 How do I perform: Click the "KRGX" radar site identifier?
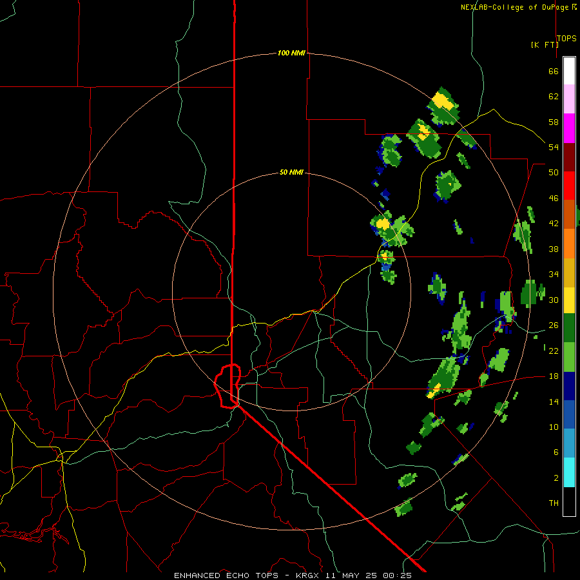[x=309, y=575]
